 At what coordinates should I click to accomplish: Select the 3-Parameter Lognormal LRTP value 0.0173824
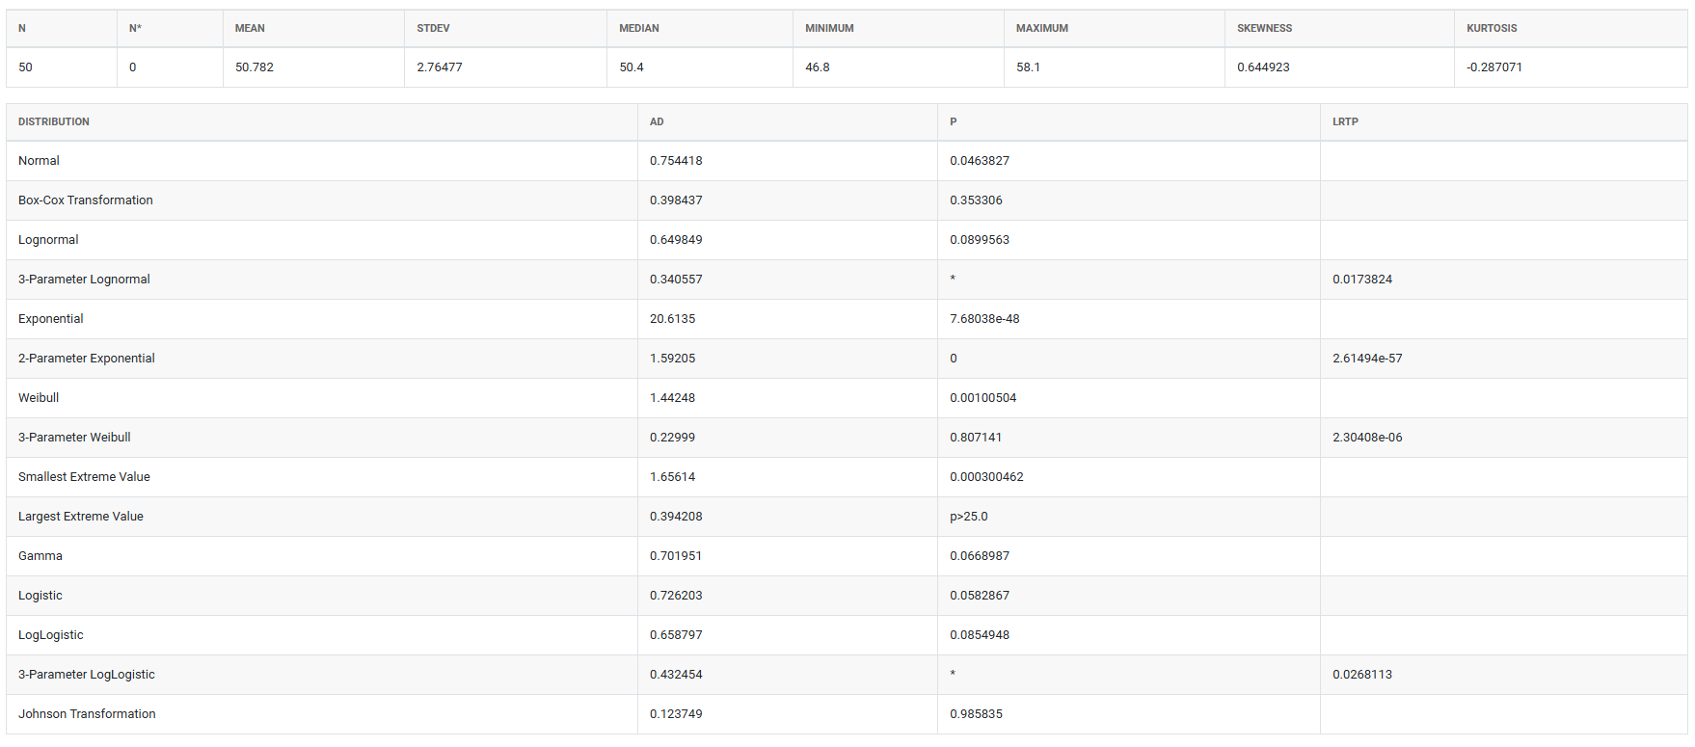[x=1362, y=280]
